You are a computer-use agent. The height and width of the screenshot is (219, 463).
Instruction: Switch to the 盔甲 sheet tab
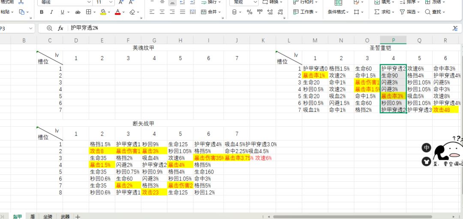coord(18,216)
